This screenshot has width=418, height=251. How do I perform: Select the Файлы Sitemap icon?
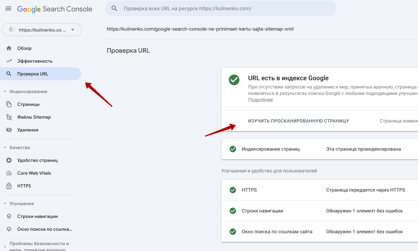point(9,117)
